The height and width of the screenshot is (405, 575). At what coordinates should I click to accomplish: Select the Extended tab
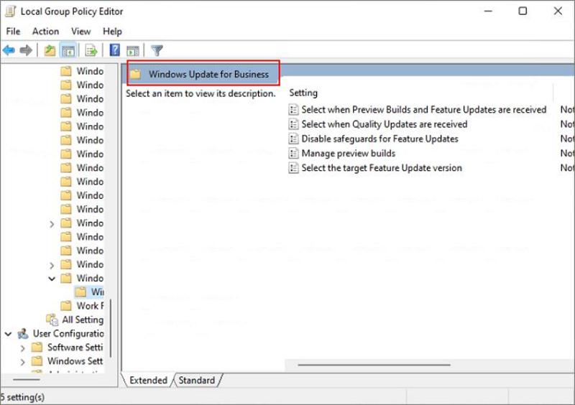tap(148, 381)
